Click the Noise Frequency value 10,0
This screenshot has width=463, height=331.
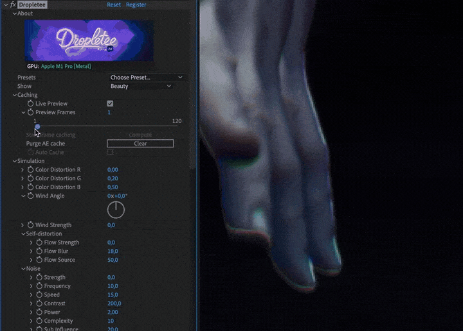[x=113, y=286]
